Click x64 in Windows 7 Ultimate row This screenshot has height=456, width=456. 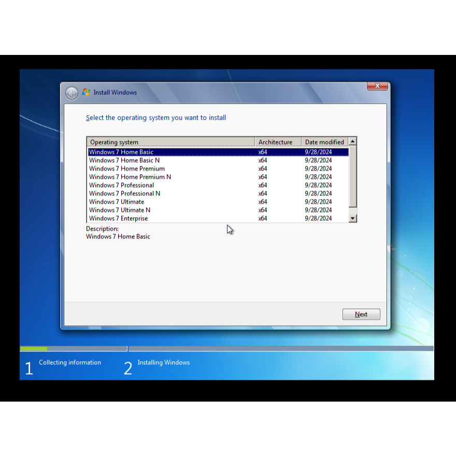[263, 202]
